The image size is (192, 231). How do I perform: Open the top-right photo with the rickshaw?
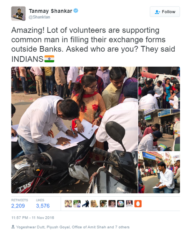click(159, 88)
